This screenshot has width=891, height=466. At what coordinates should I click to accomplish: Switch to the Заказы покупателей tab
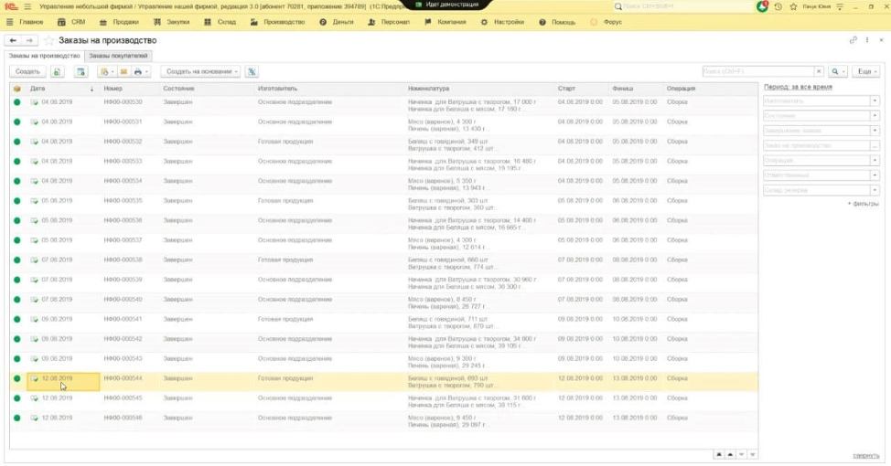[x=118, y=56]
